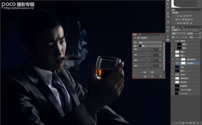Click the info icon in the side strip
Screen dimensions: 202x125
click(x=168, y=40)
